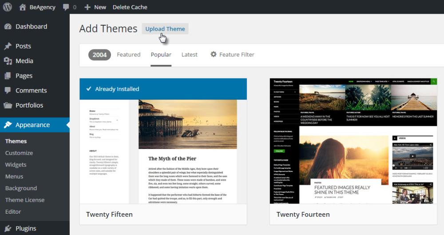Click the home icon beside BeAgency

tap(22, 7)
